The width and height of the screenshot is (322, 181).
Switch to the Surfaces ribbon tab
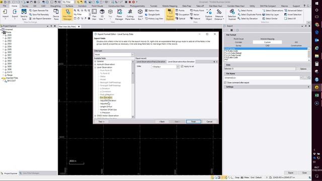pyautogui.click(x=69, y=6)
